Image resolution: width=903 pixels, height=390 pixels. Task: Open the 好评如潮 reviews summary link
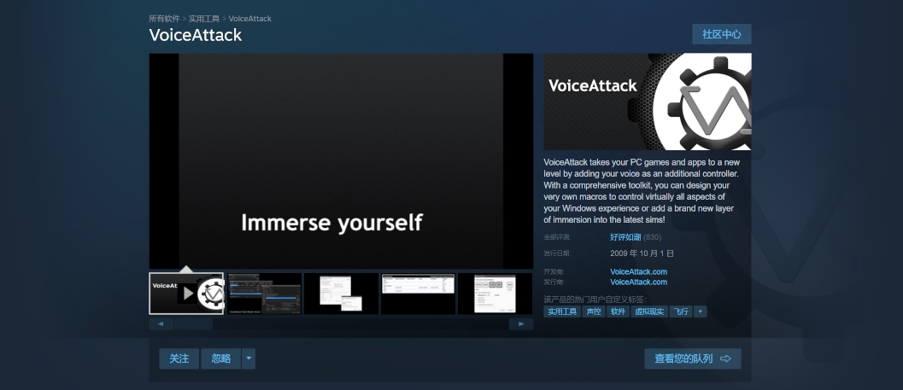(x=625, y=236)
